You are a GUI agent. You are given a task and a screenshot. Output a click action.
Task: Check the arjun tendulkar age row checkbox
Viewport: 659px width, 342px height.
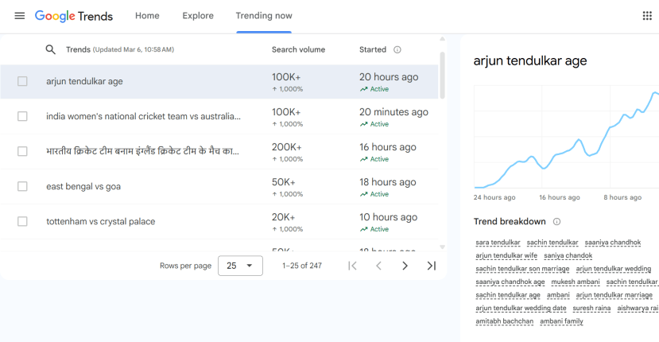tap(22, 81)
